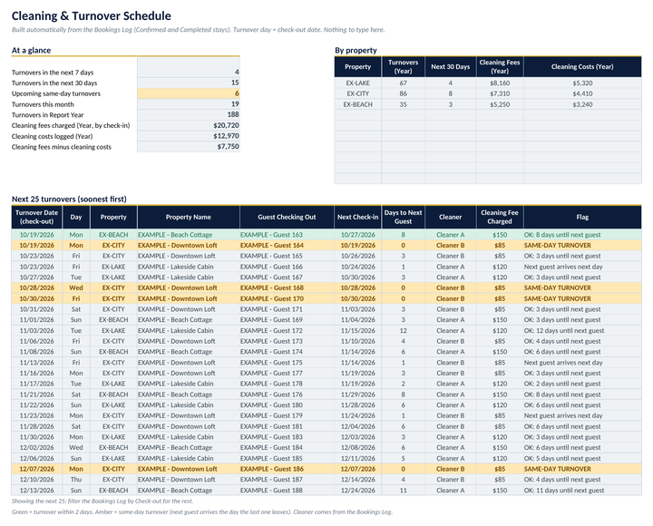
Task: Click the 'Flag' column header
Action: point(582,217)
